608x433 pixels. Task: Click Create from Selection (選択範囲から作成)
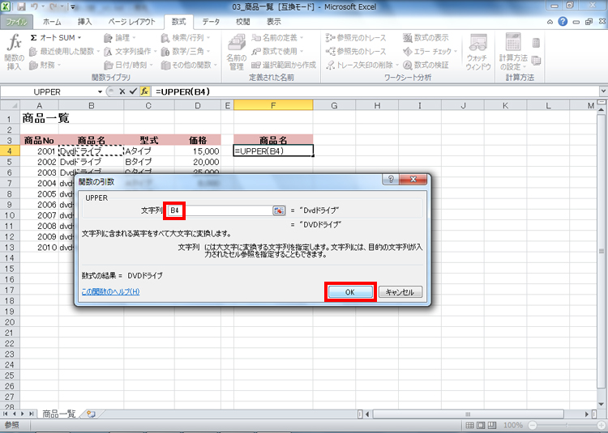pos(284,65)
